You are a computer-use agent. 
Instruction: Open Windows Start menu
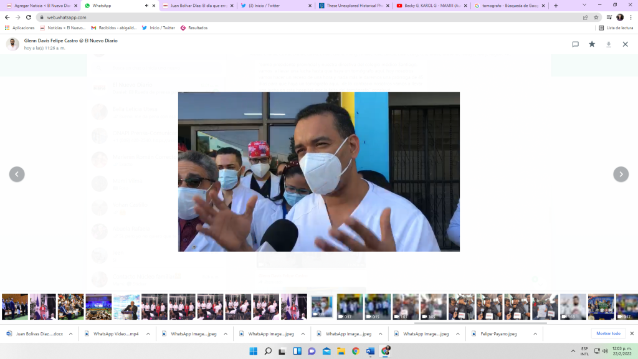pos(254,351)
